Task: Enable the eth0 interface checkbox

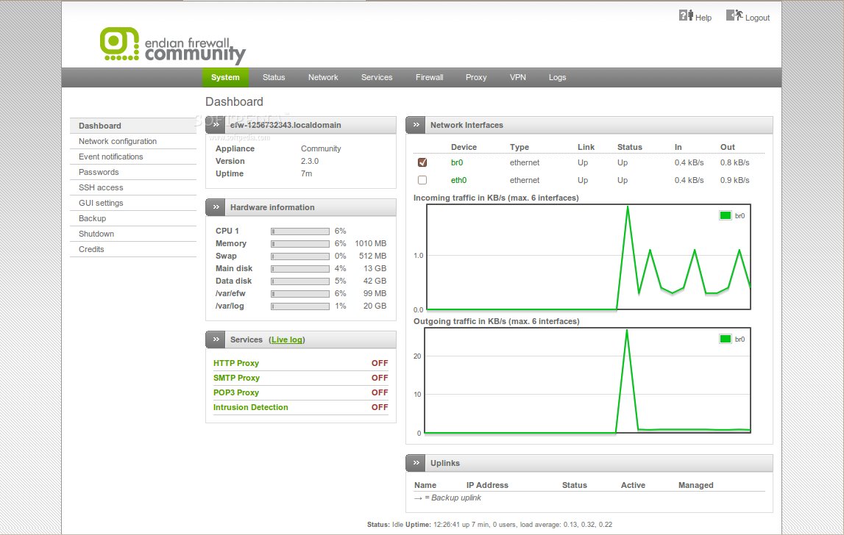Action: tap(422, 180)
